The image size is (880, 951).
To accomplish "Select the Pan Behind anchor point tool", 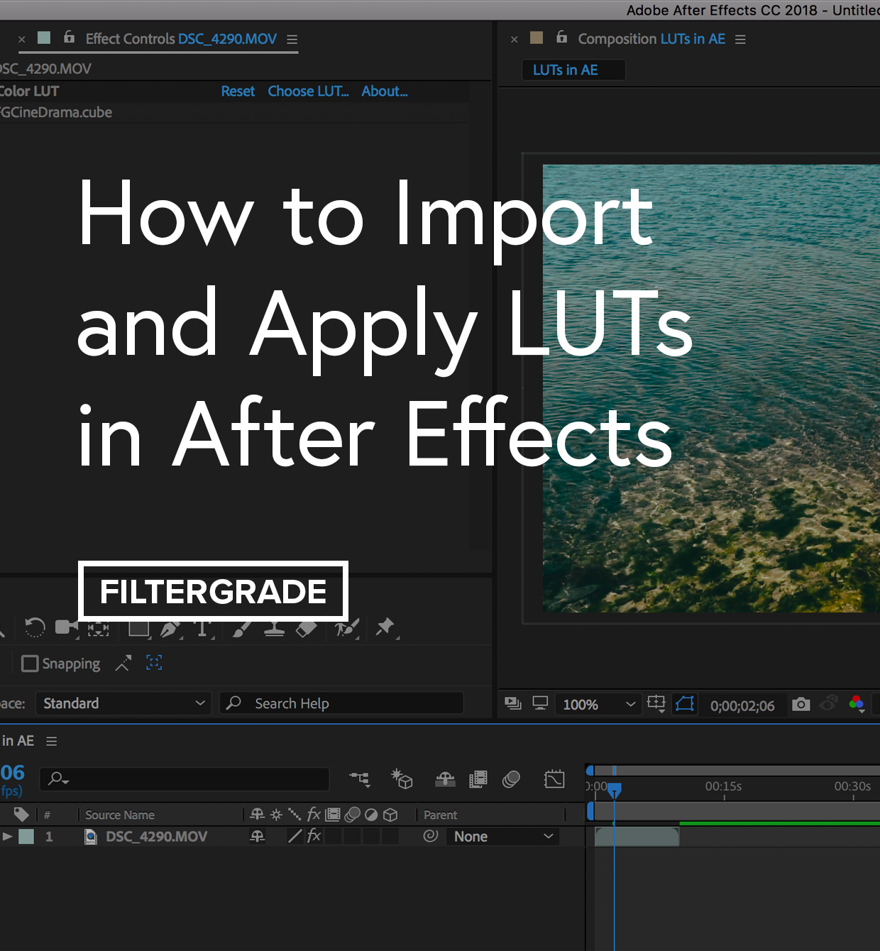I will point(98,629).
